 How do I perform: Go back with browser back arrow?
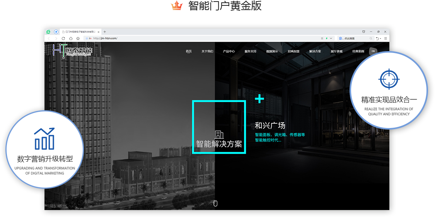49,38
